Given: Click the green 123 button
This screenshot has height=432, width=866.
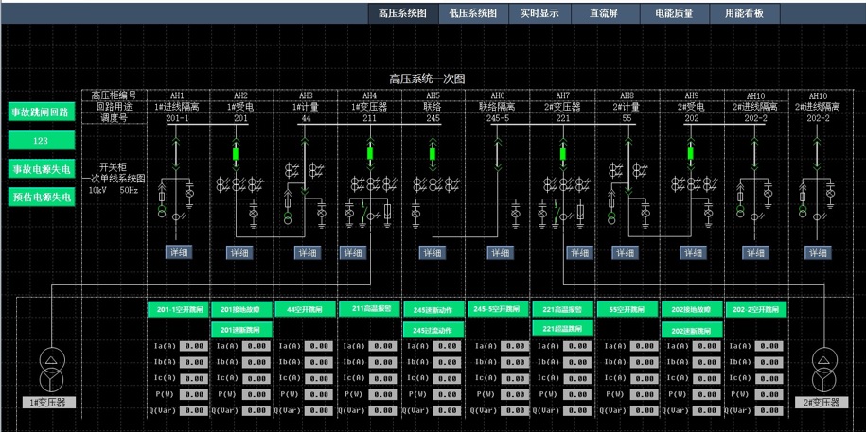Looking at the screenshot, I should [x=42, y=140].
